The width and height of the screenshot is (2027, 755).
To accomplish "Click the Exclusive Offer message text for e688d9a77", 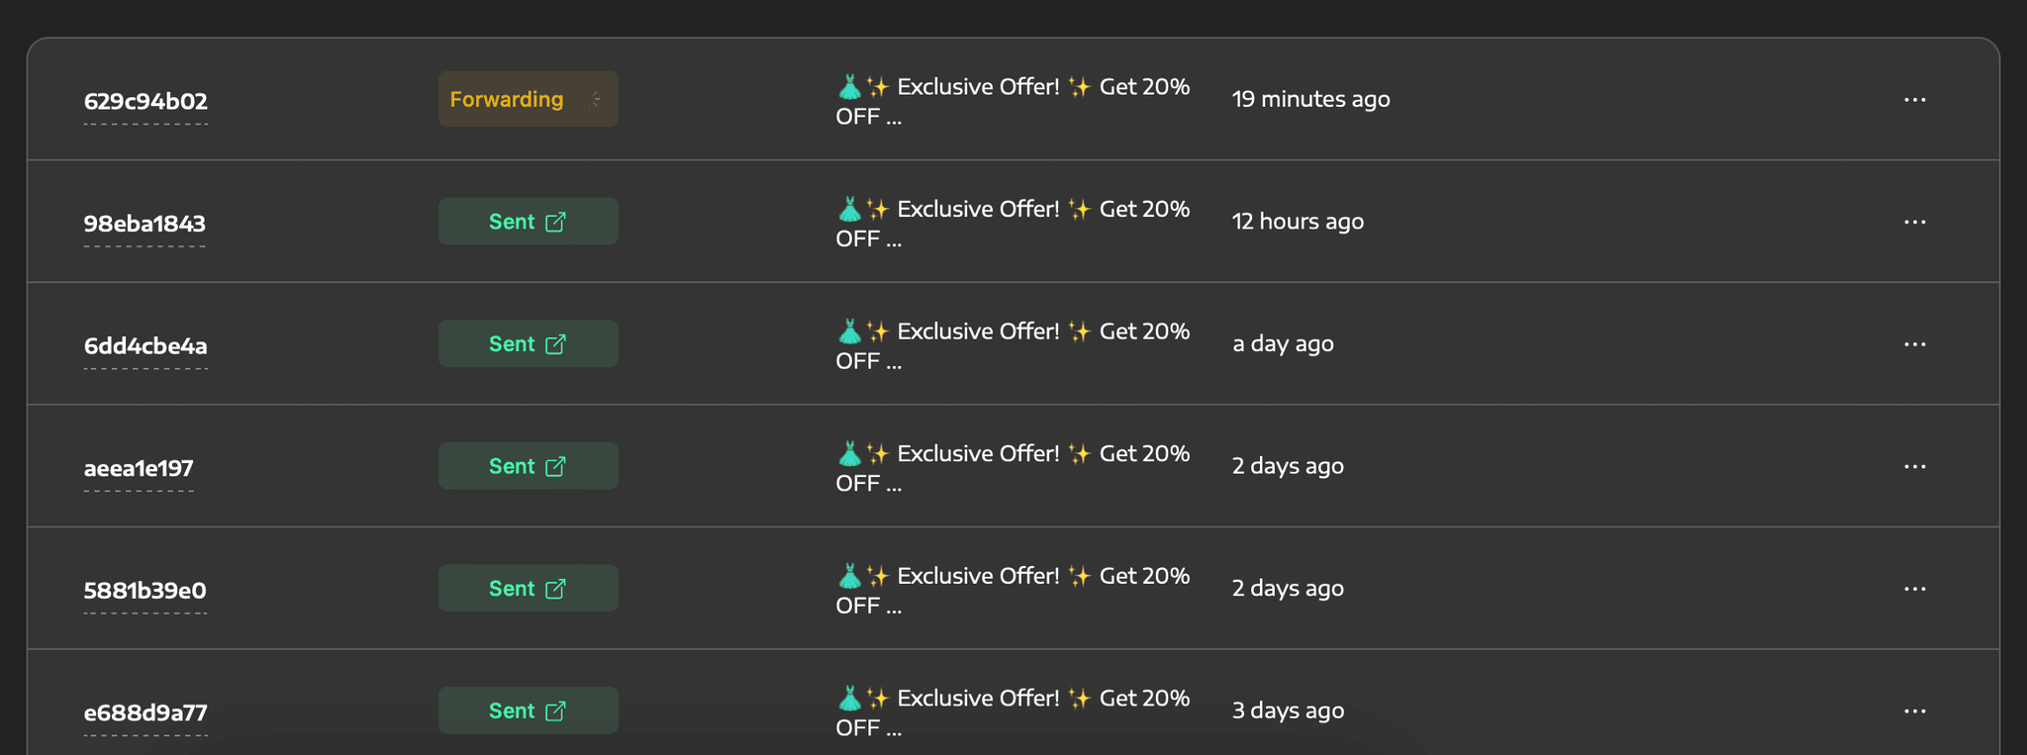I will coord(1012,711).
